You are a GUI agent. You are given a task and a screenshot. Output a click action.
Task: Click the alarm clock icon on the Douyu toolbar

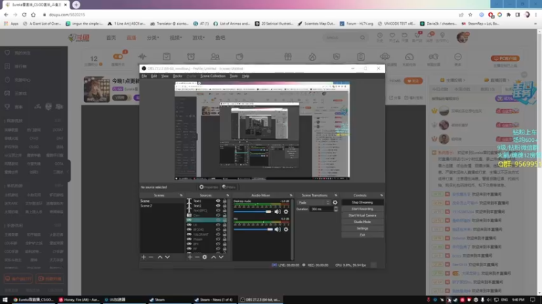tap(191, 57)
